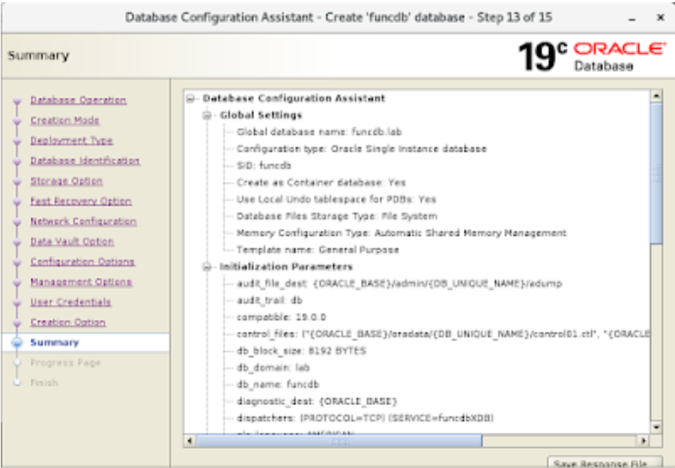Image resolution: width=675 pixels, height=468 pixels.
Task: Open the User Credentials step link
Action: pos(70,302)
